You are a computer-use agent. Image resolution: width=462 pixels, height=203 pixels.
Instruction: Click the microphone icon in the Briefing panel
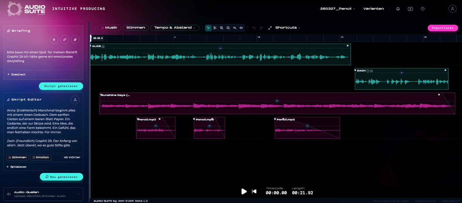54,39
